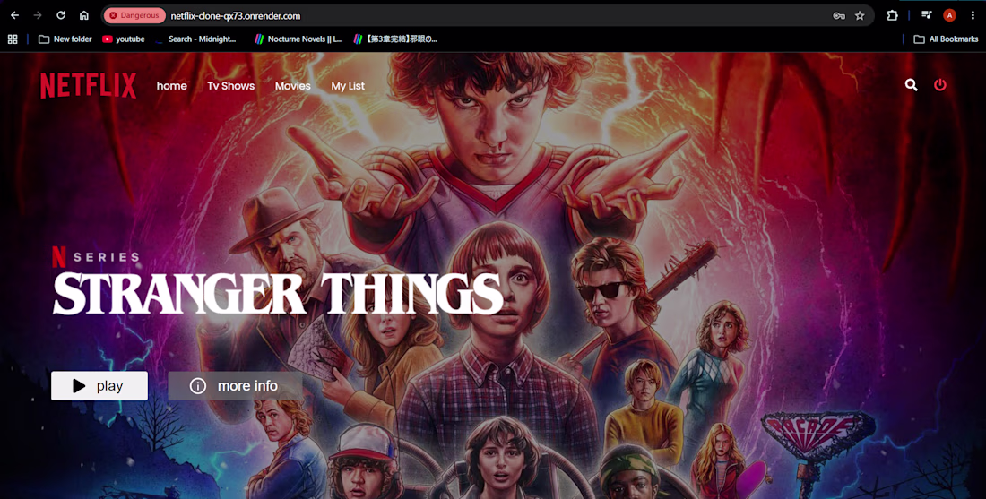Open the New folder bookmark
986x499 pixels.
(65, 39)
